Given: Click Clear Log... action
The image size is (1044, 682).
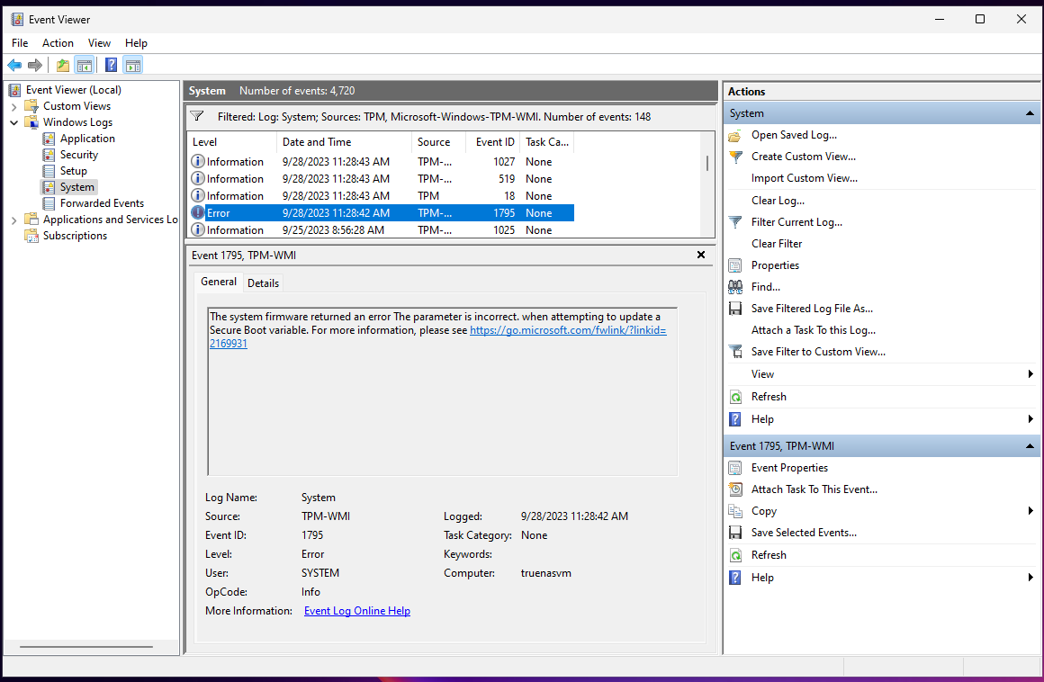Looking at the screenshot, I should click(778, 201).
